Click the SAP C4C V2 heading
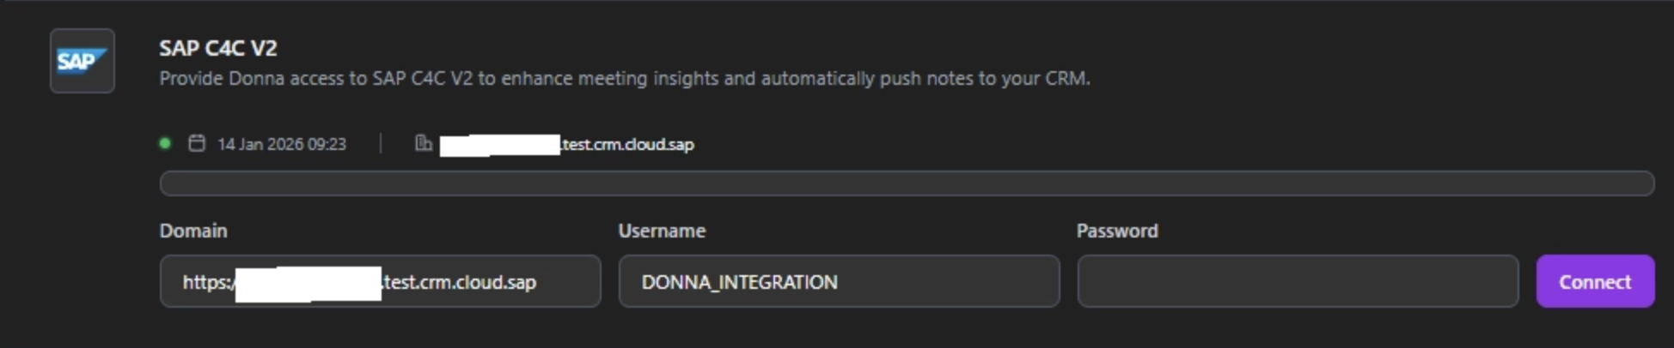1674x348 pixels. (x=218, y=48)
